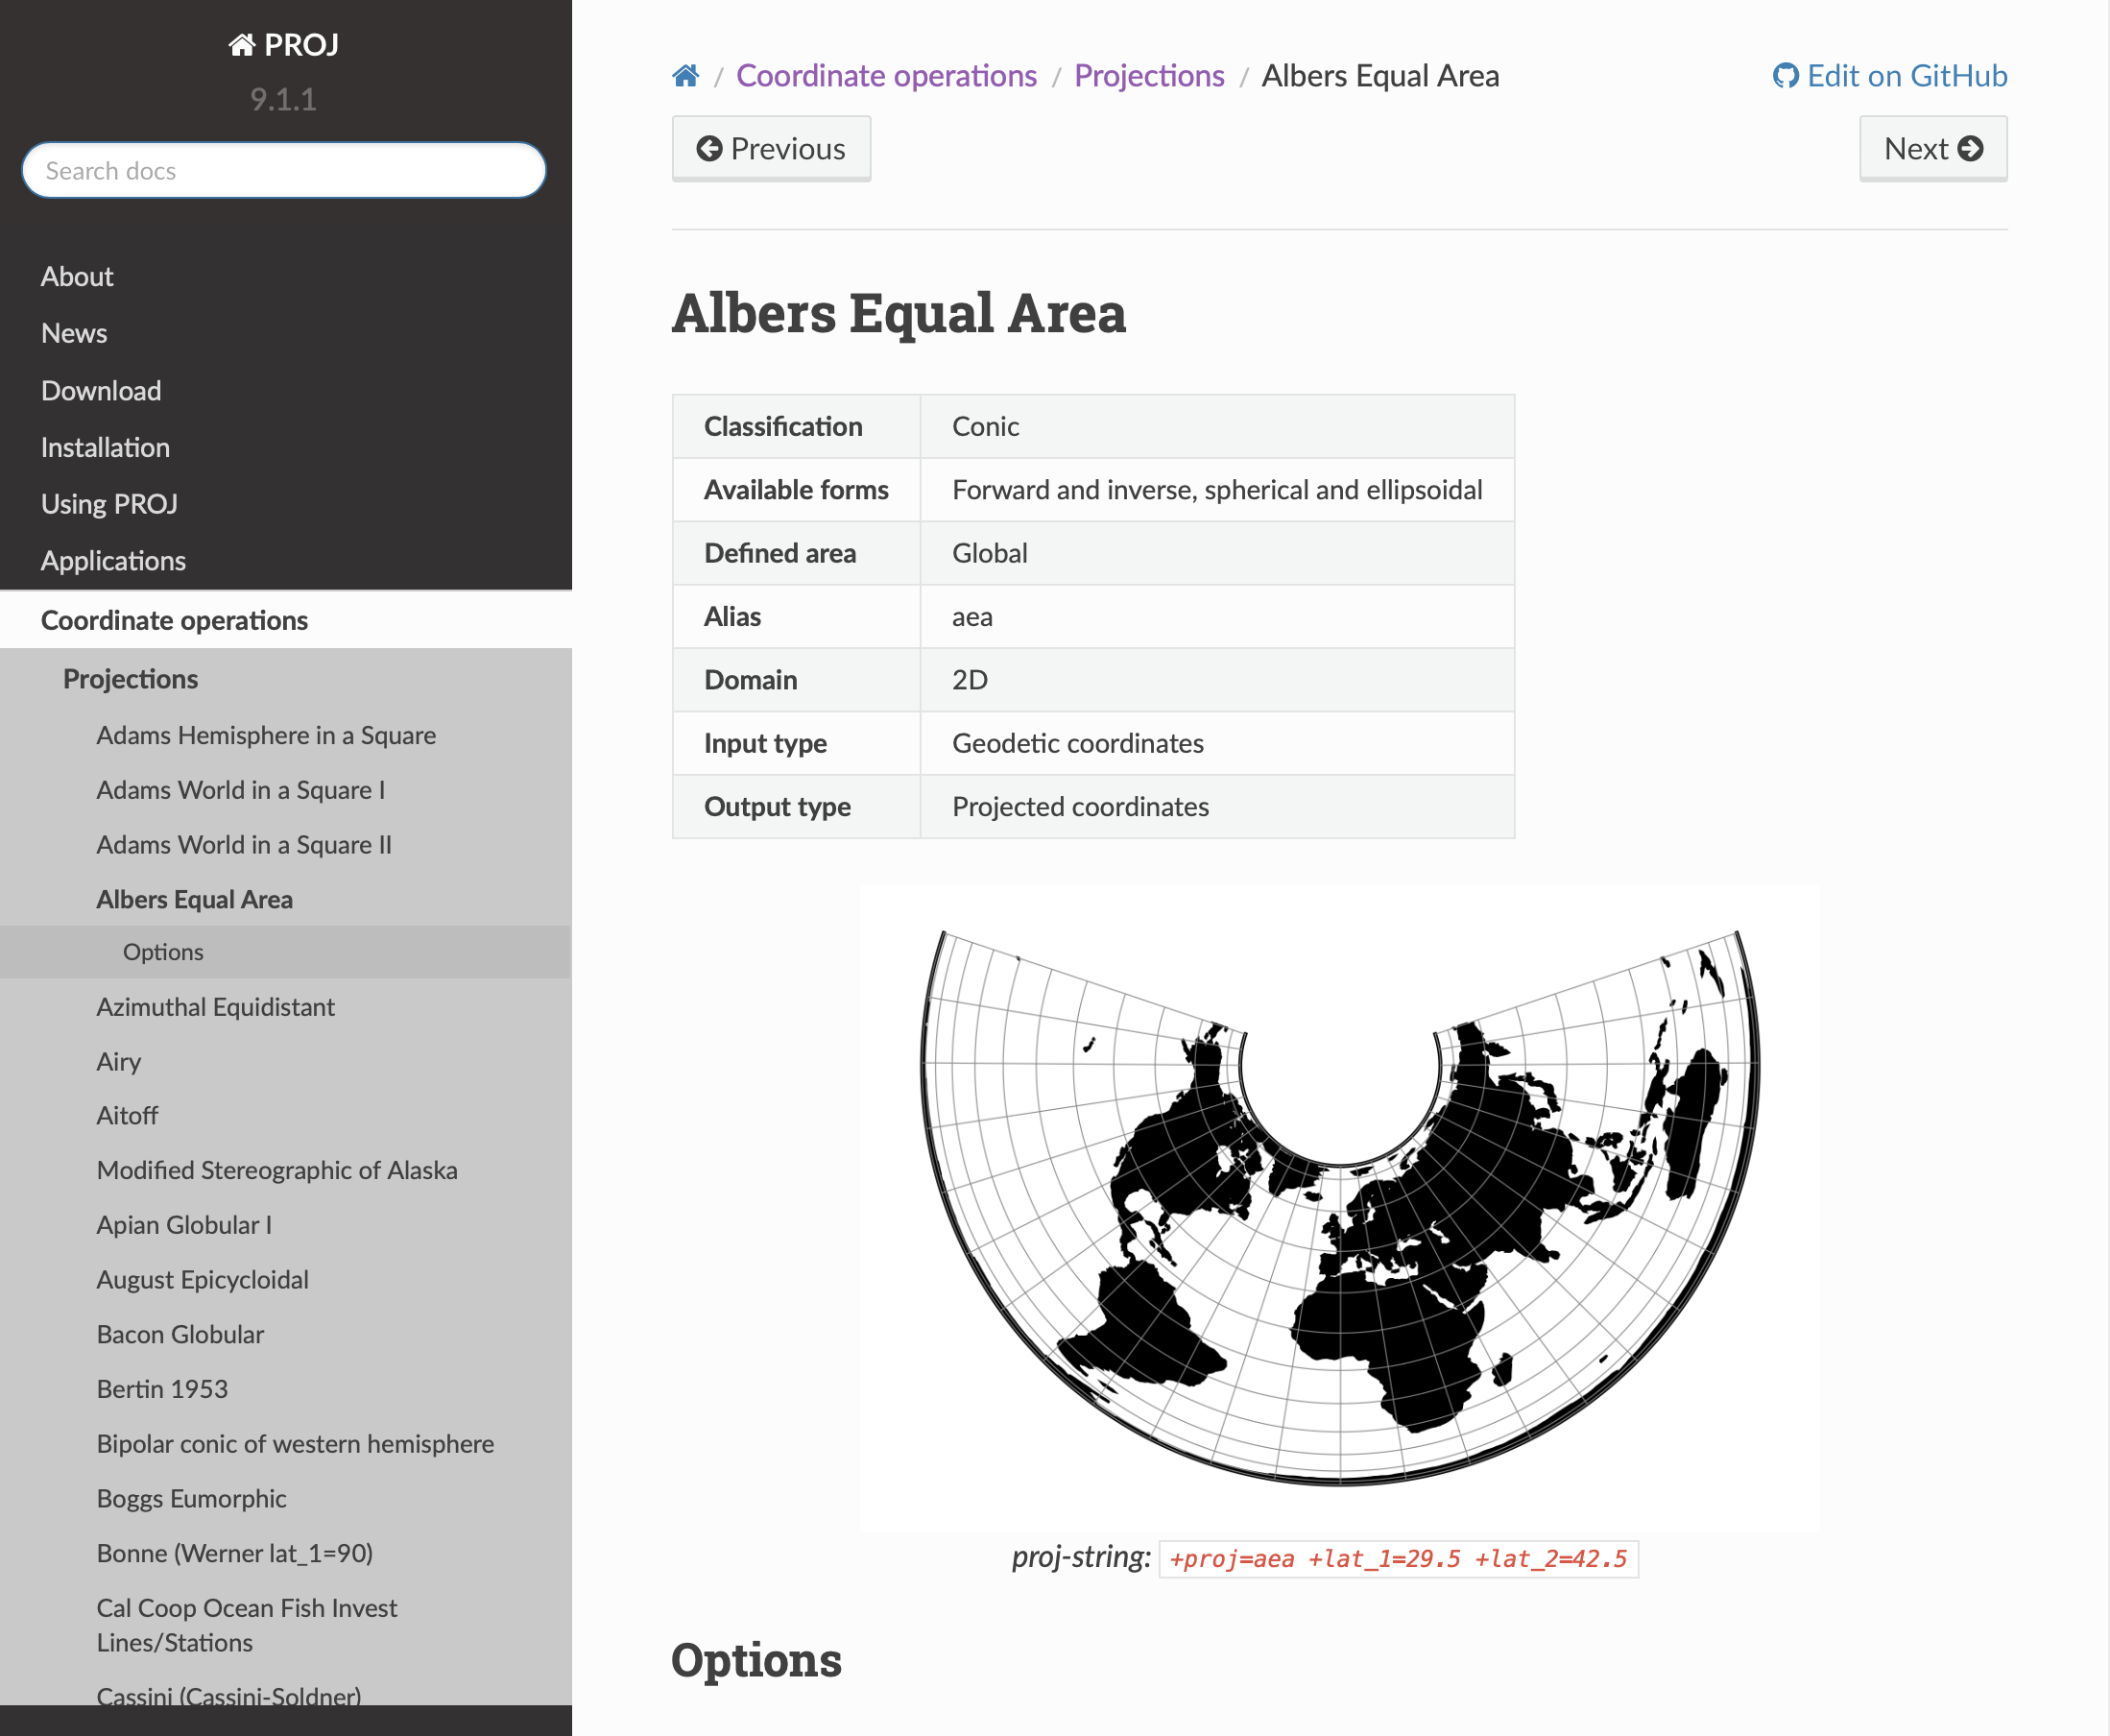Click the proj-string code snippet
This screenshot has width=2110, height=1736.
point(1398,1558)
